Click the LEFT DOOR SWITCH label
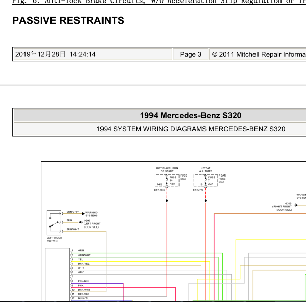This screenshot has width=306, height=302. (54, 240)
